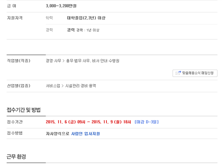Click the 접수방법 row label
This screenshot has width=222, height=164.
[15, 133]
